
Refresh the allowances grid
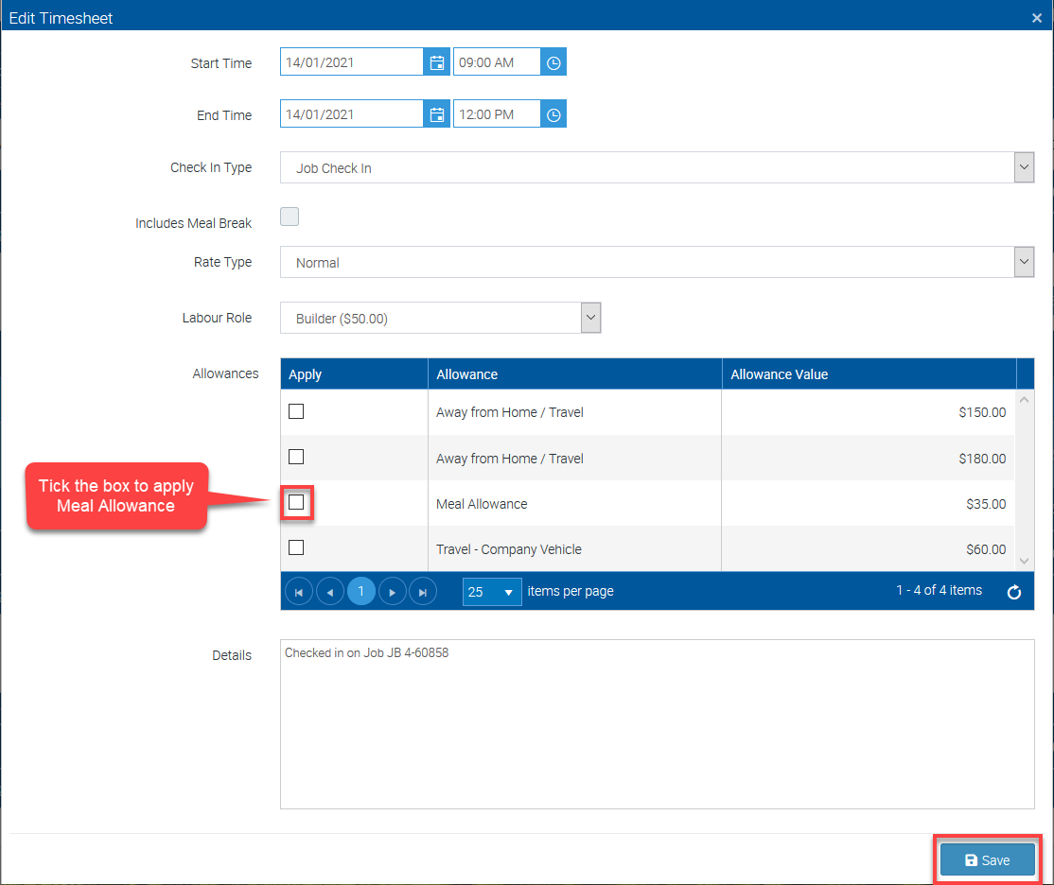click(x=1013, y=591)
